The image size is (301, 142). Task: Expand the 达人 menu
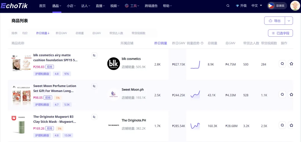86,6
